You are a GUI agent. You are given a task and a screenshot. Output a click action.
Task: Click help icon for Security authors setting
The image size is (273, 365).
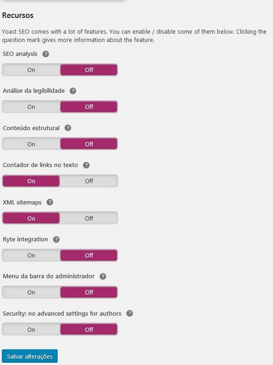pyautogui.click(x=130, y=314)
